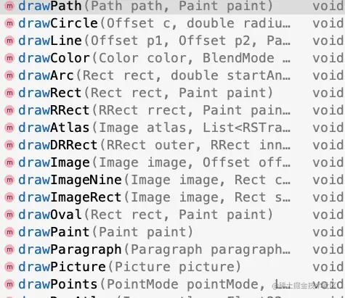Choose the drawParagraph completion
The width and height of the screenshot is (345, 298).
tap(172, 249)
